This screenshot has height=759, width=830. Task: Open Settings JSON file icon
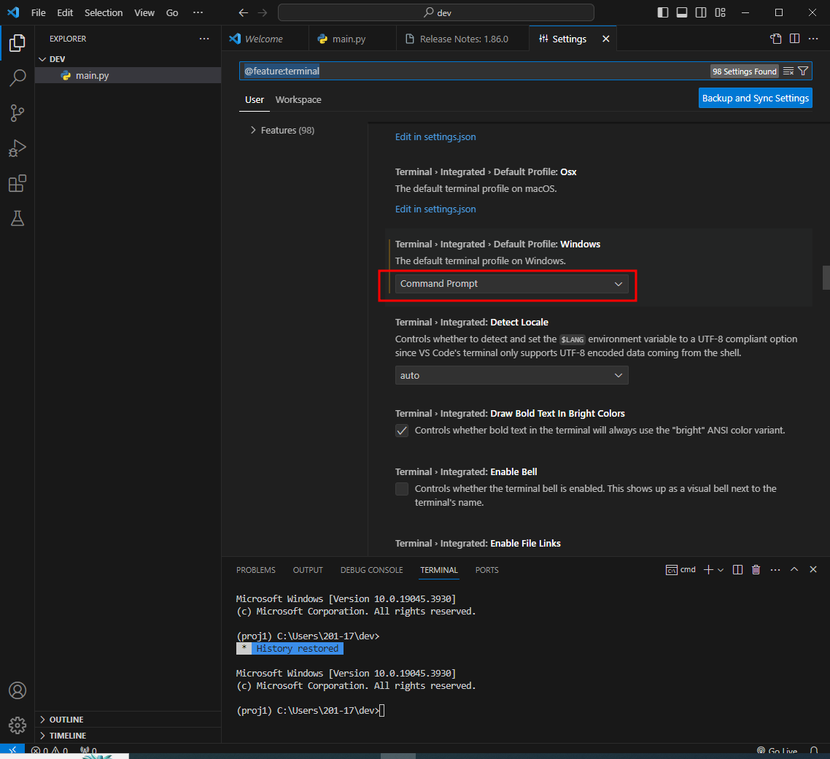pos(775,39)
